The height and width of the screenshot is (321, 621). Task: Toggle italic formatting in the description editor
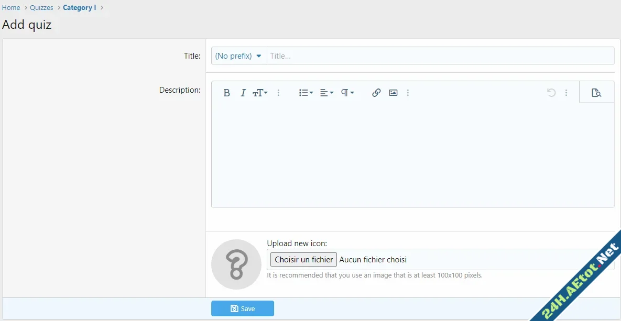(243, 93)
